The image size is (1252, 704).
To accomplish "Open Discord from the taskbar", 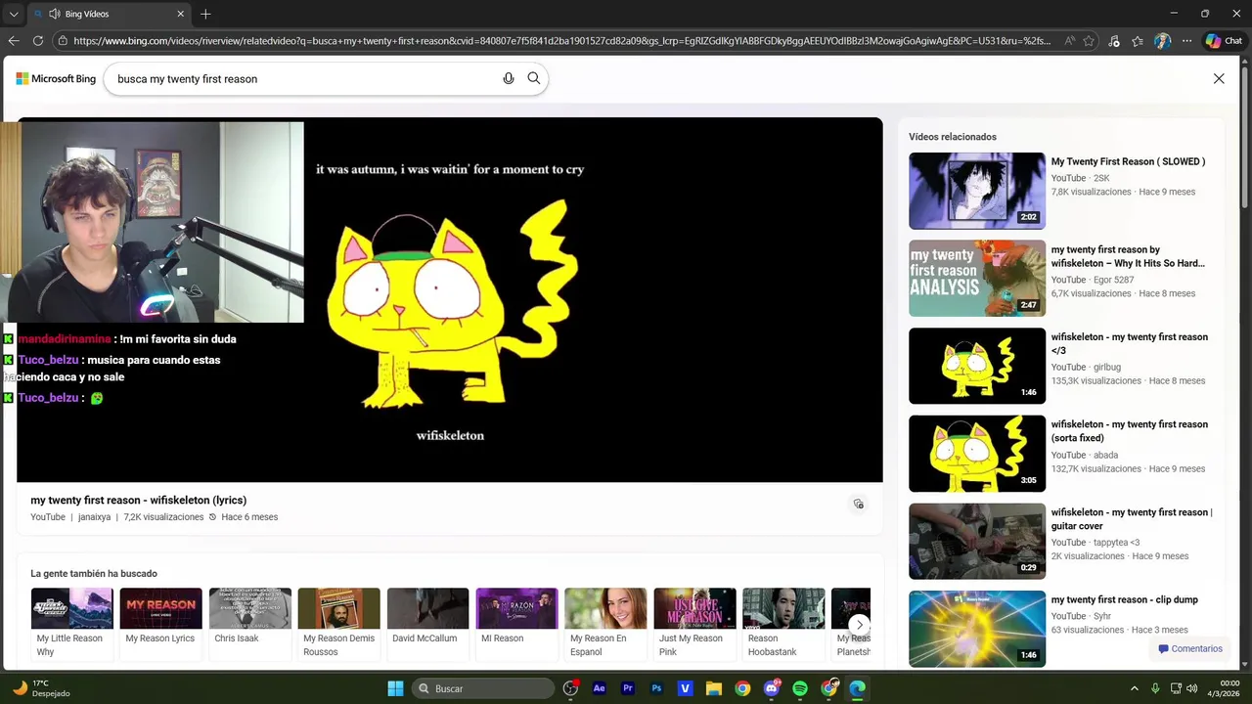I will (772, 688).
